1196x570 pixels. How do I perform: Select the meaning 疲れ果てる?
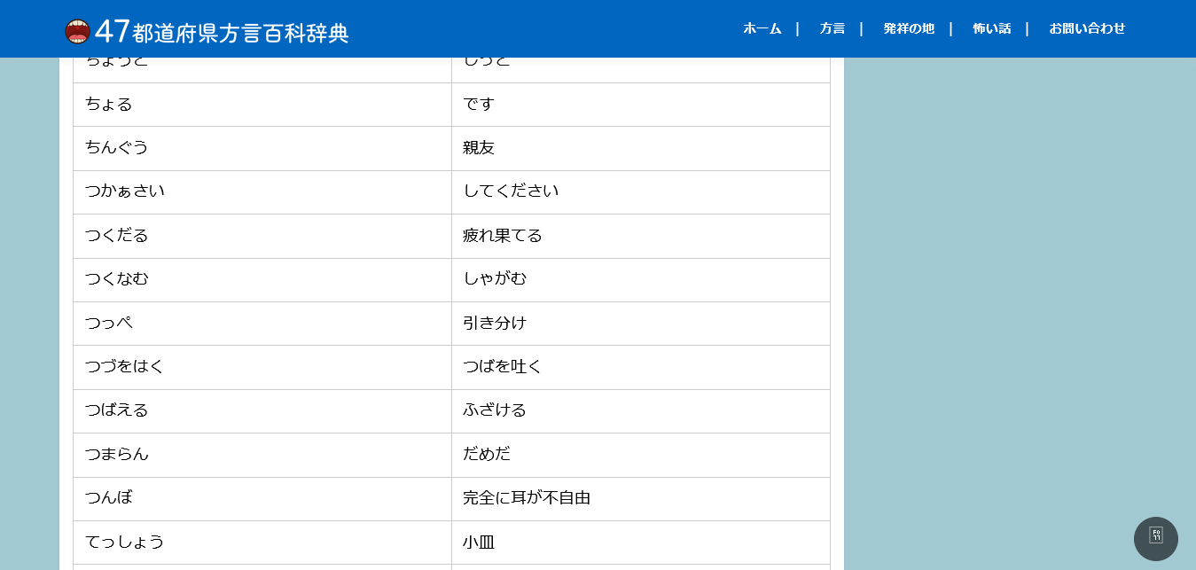click(503, 236)
